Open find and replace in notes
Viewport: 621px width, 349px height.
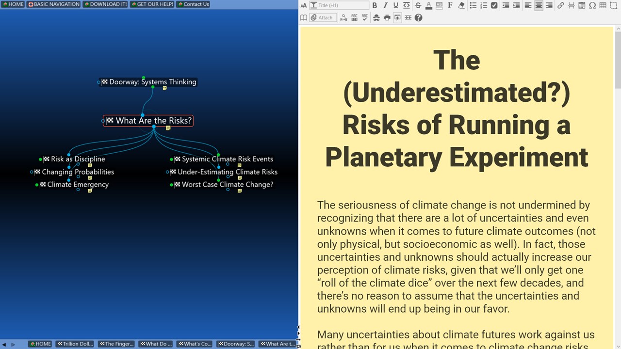click(343, 17)
